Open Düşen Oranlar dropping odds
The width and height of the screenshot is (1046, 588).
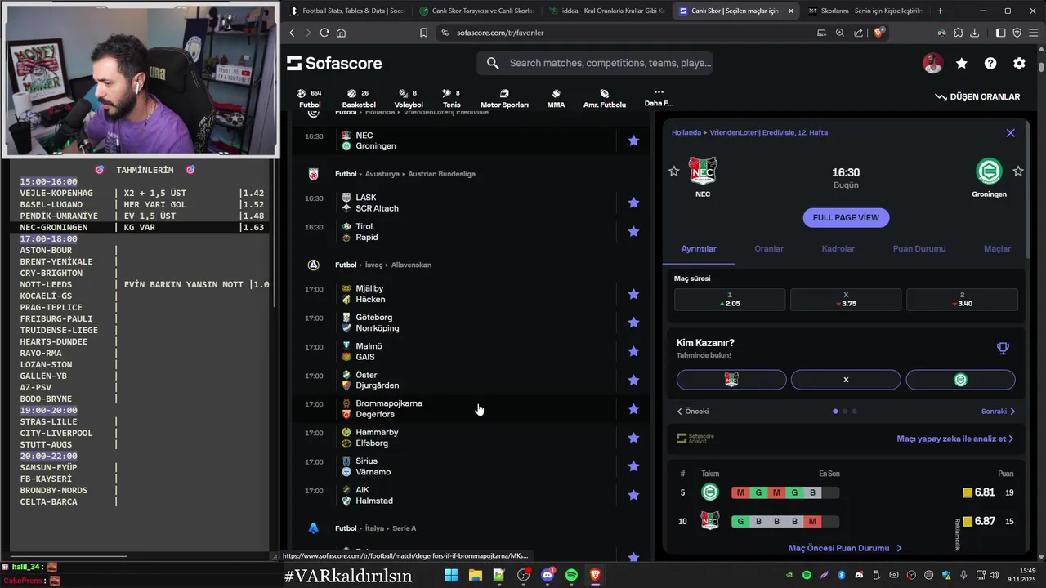tap(977, 96)
